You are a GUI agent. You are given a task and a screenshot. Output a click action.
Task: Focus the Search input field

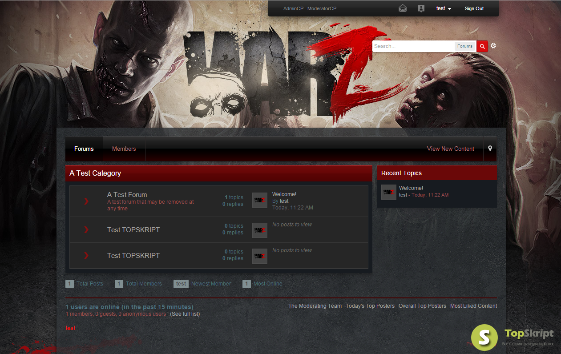coord(413,46)
